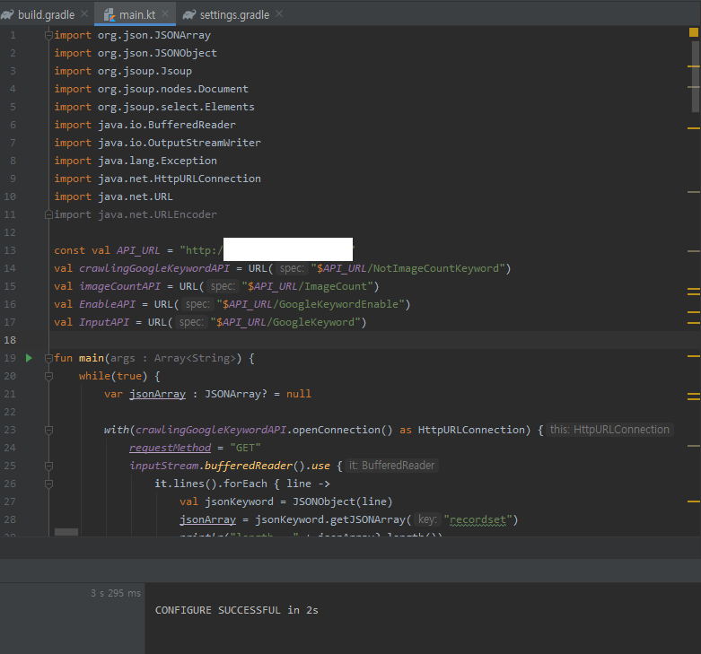Click the "GET" string literal
The height and width of the screenshot is (654, 701).
click(x=245, y=447)
